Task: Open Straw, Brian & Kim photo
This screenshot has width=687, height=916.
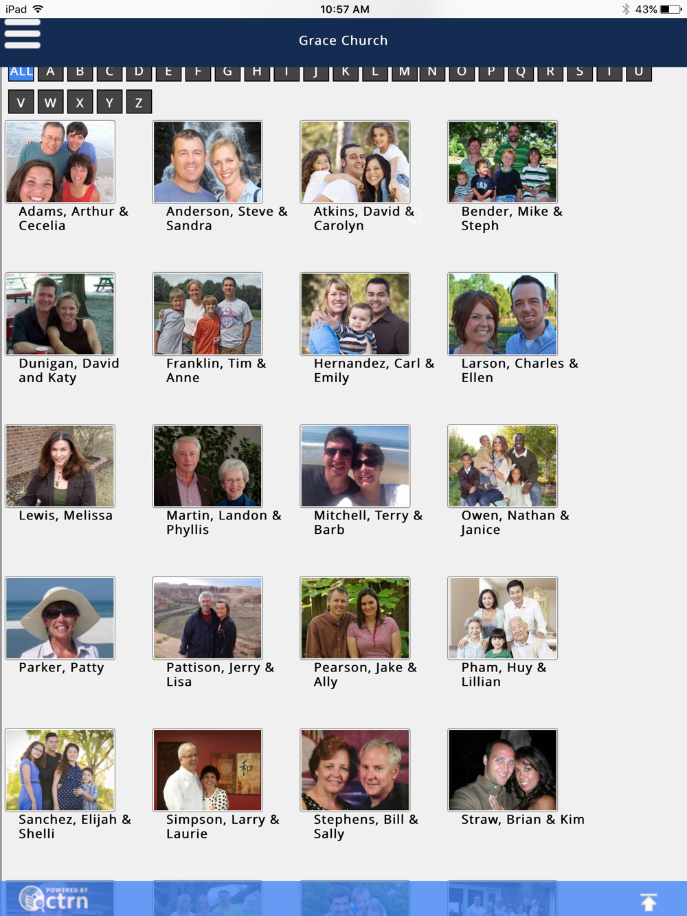Action: tap(503, 770)
